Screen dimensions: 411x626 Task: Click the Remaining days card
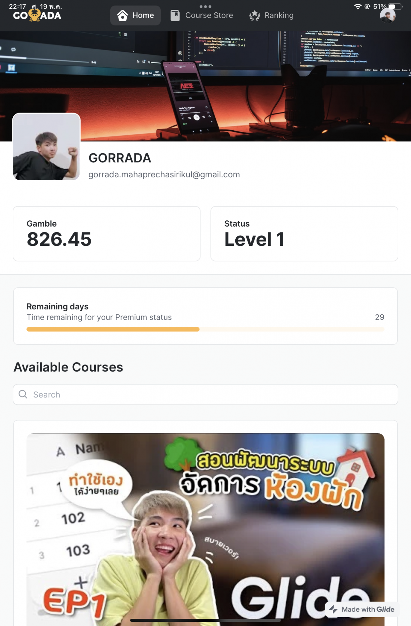click(x=205, y=316)
